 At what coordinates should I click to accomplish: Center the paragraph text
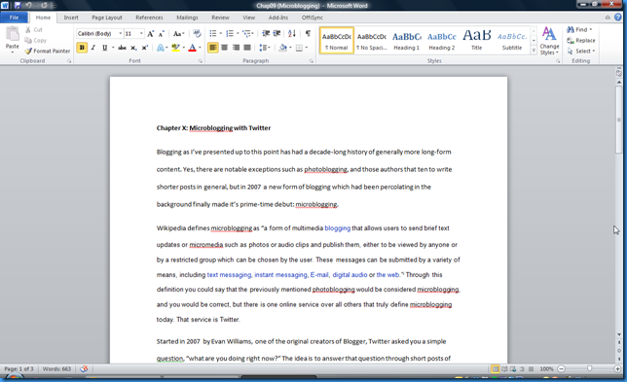[225, 48]
